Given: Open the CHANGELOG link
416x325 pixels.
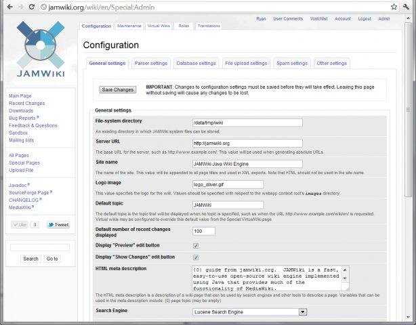Looking at the screenshot, I should 25,200.
